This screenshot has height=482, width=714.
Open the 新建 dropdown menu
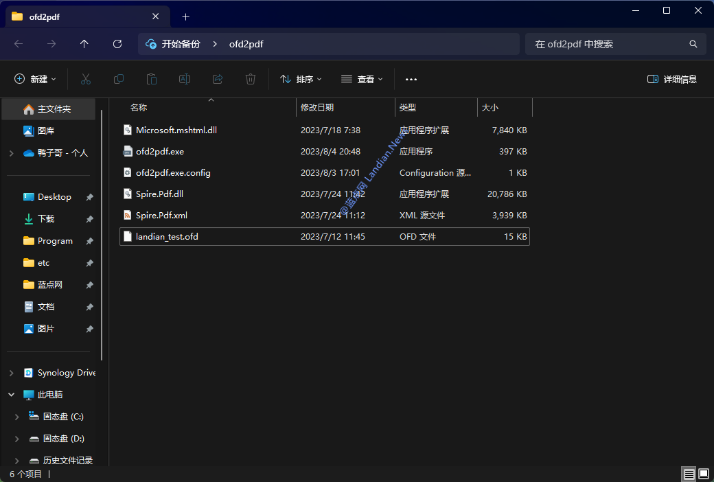pyautogui.click(x=36, y=79)
